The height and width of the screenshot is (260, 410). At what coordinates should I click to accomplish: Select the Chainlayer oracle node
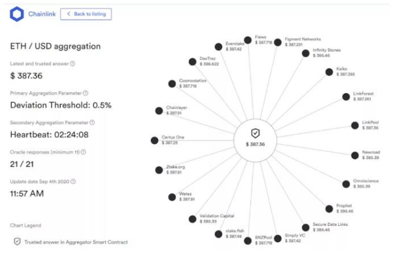159,111
